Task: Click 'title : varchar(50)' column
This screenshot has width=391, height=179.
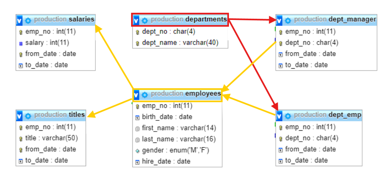Action: point(52,138)
